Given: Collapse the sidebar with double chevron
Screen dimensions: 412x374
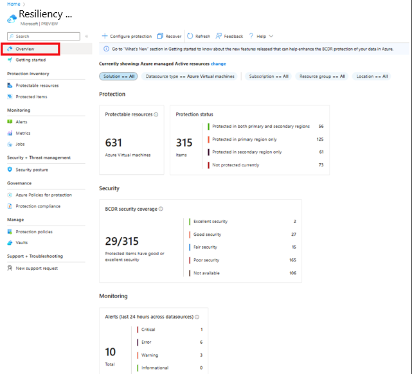Looking at the screenshot, I should (x=87, y=36).
